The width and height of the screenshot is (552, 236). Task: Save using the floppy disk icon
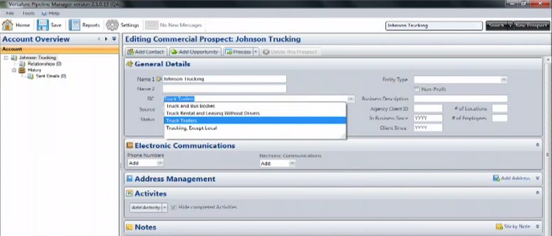[x=43, y=25]
